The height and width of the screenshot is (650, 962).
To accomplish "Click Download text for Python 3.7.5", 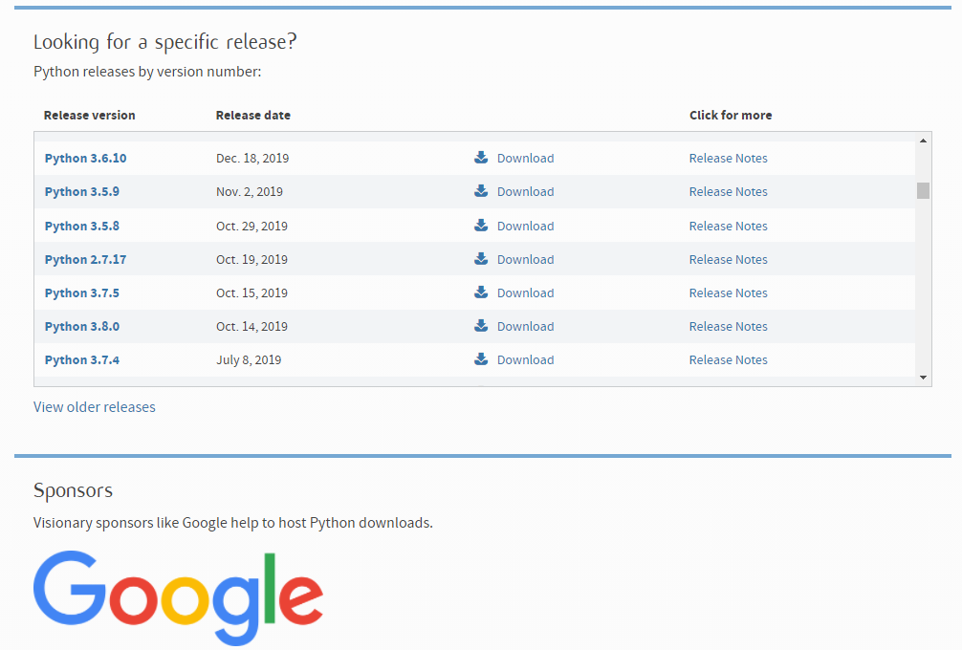I will [525, 293].
